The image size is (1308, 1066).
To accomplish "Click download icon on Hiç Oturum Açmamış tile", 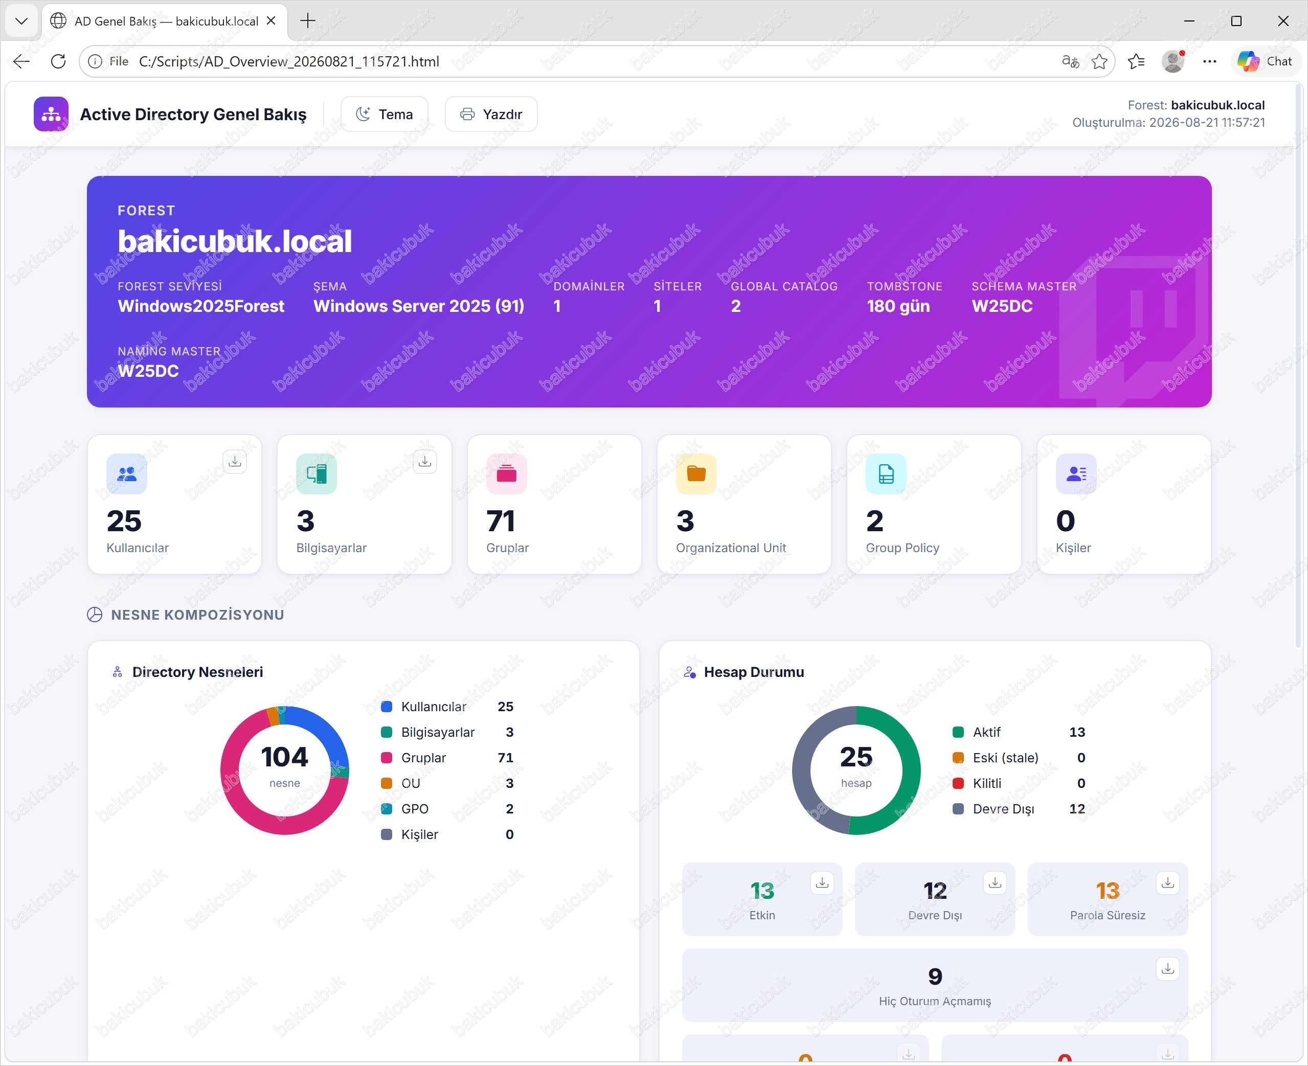I will coord(1167,969).
